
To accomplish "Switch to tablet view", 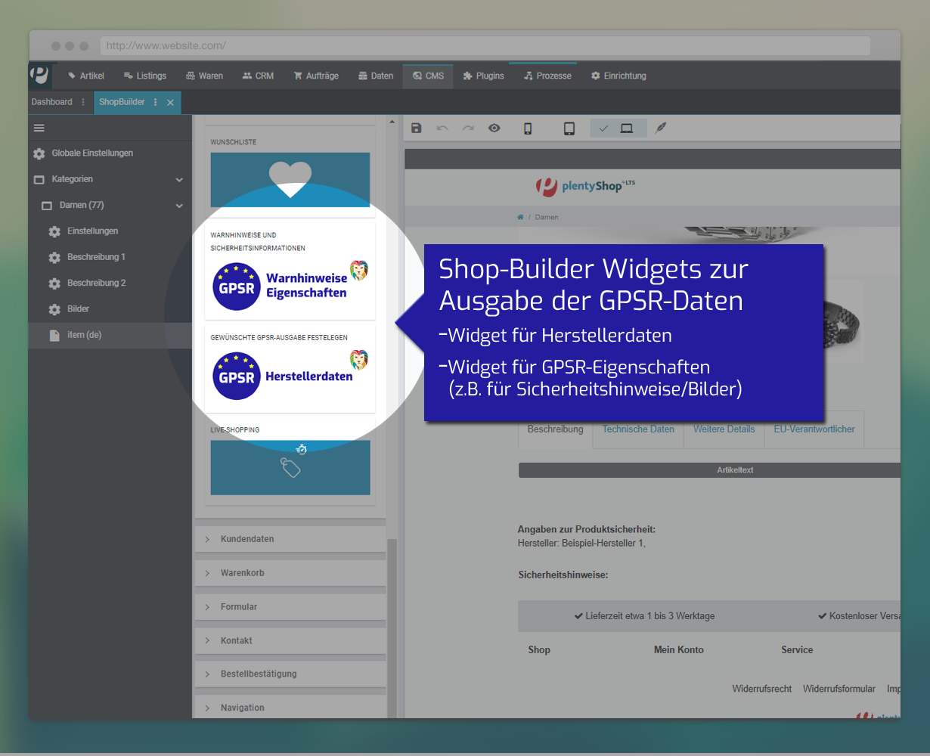I will 569,129.
